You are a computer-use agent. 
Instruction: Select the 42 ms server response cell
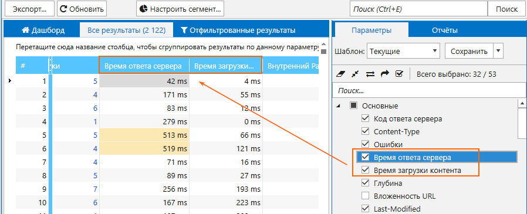tap(144, 81)
